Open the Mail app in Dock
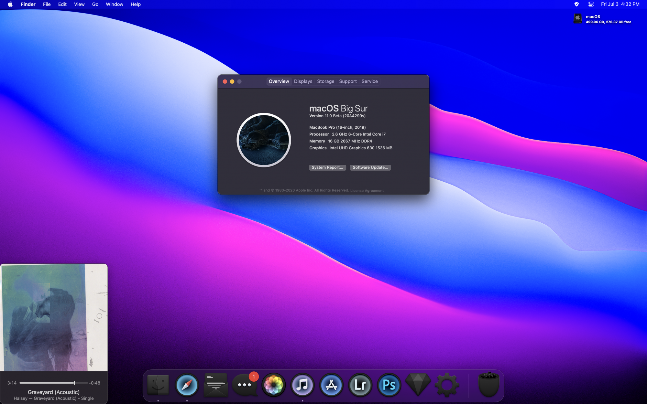647x404 pixels. click(216, 385)
